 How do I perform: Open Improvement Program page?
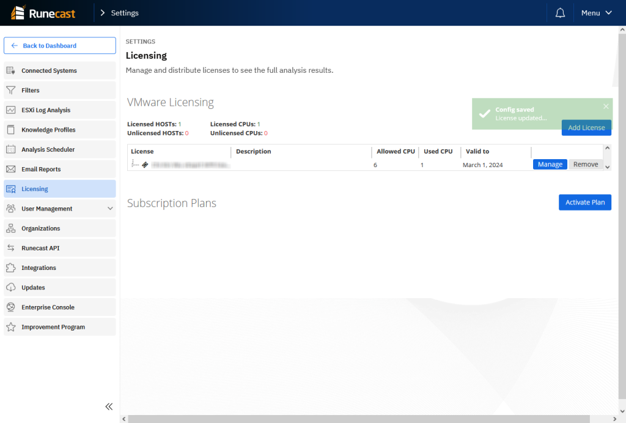[x=60, y=327]
